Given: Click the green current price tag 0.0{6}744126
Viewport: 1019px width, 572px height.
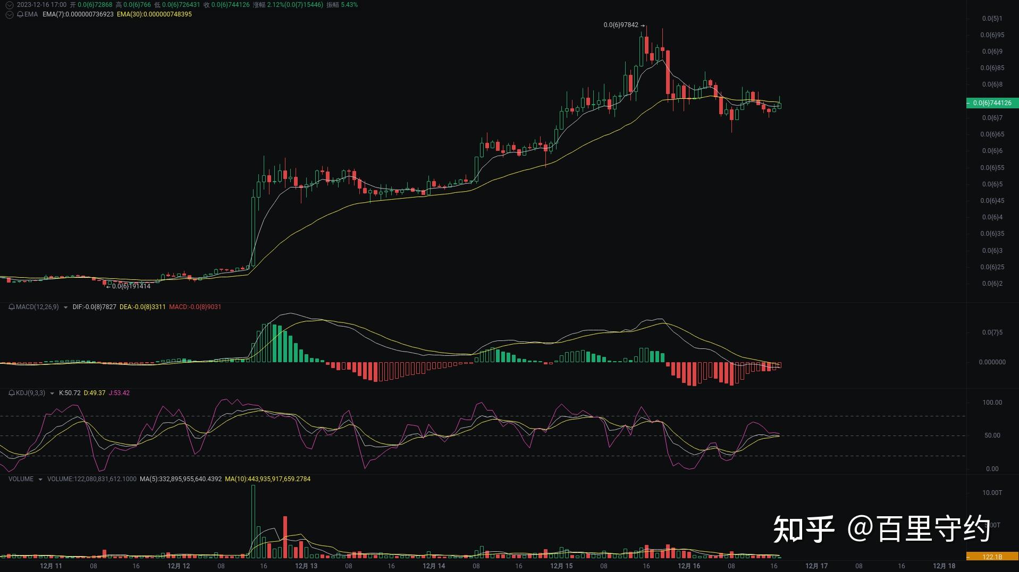Looking at the screenshot, I should pos(991,103).
